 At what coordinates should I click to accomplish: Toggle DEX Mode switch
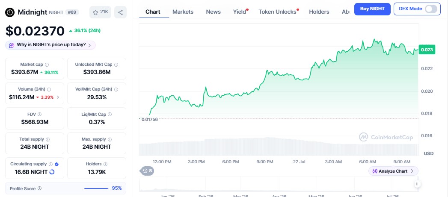coord(431,9)
